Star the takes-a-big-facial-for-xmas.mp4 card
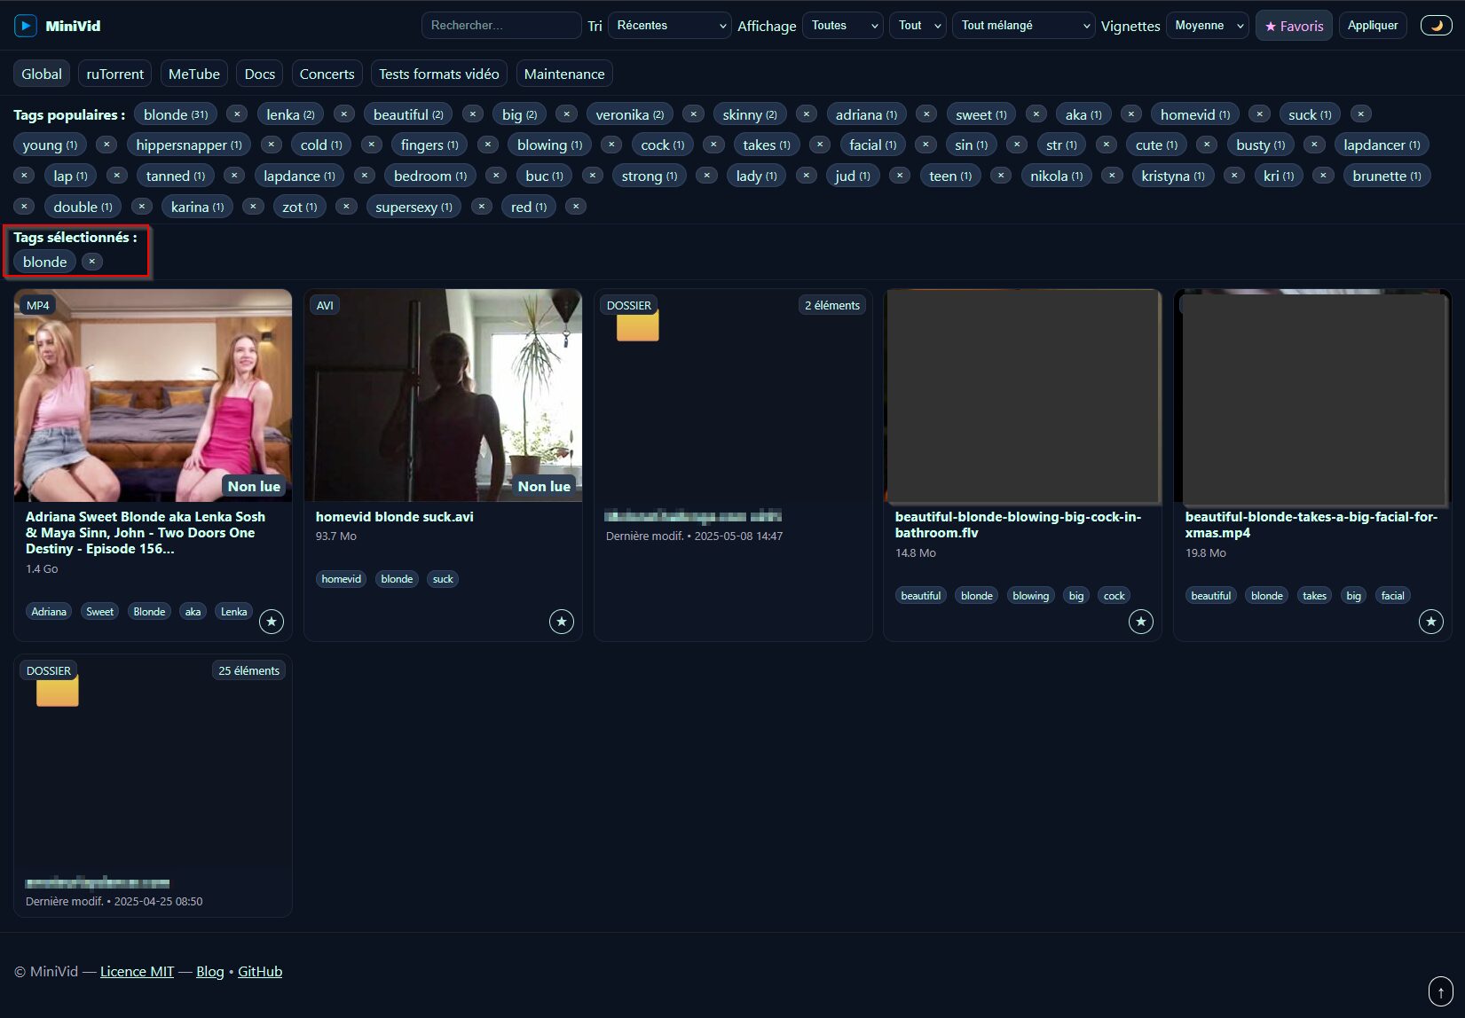 click(x=1431, y=622)
